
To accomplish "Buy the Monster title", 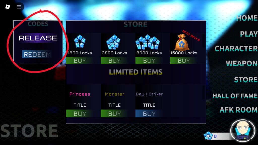I will tap(115, 114).
